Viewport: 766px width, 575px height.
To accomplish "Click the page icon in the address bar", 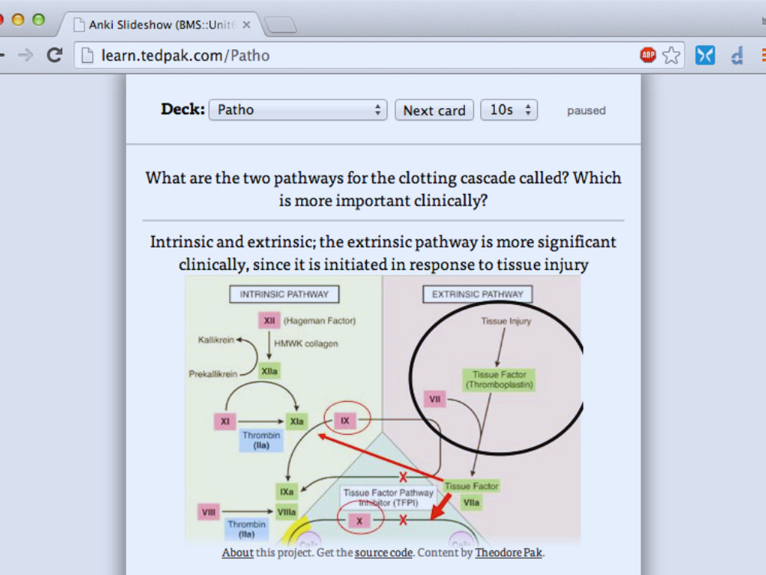I will tap(87, 55).
